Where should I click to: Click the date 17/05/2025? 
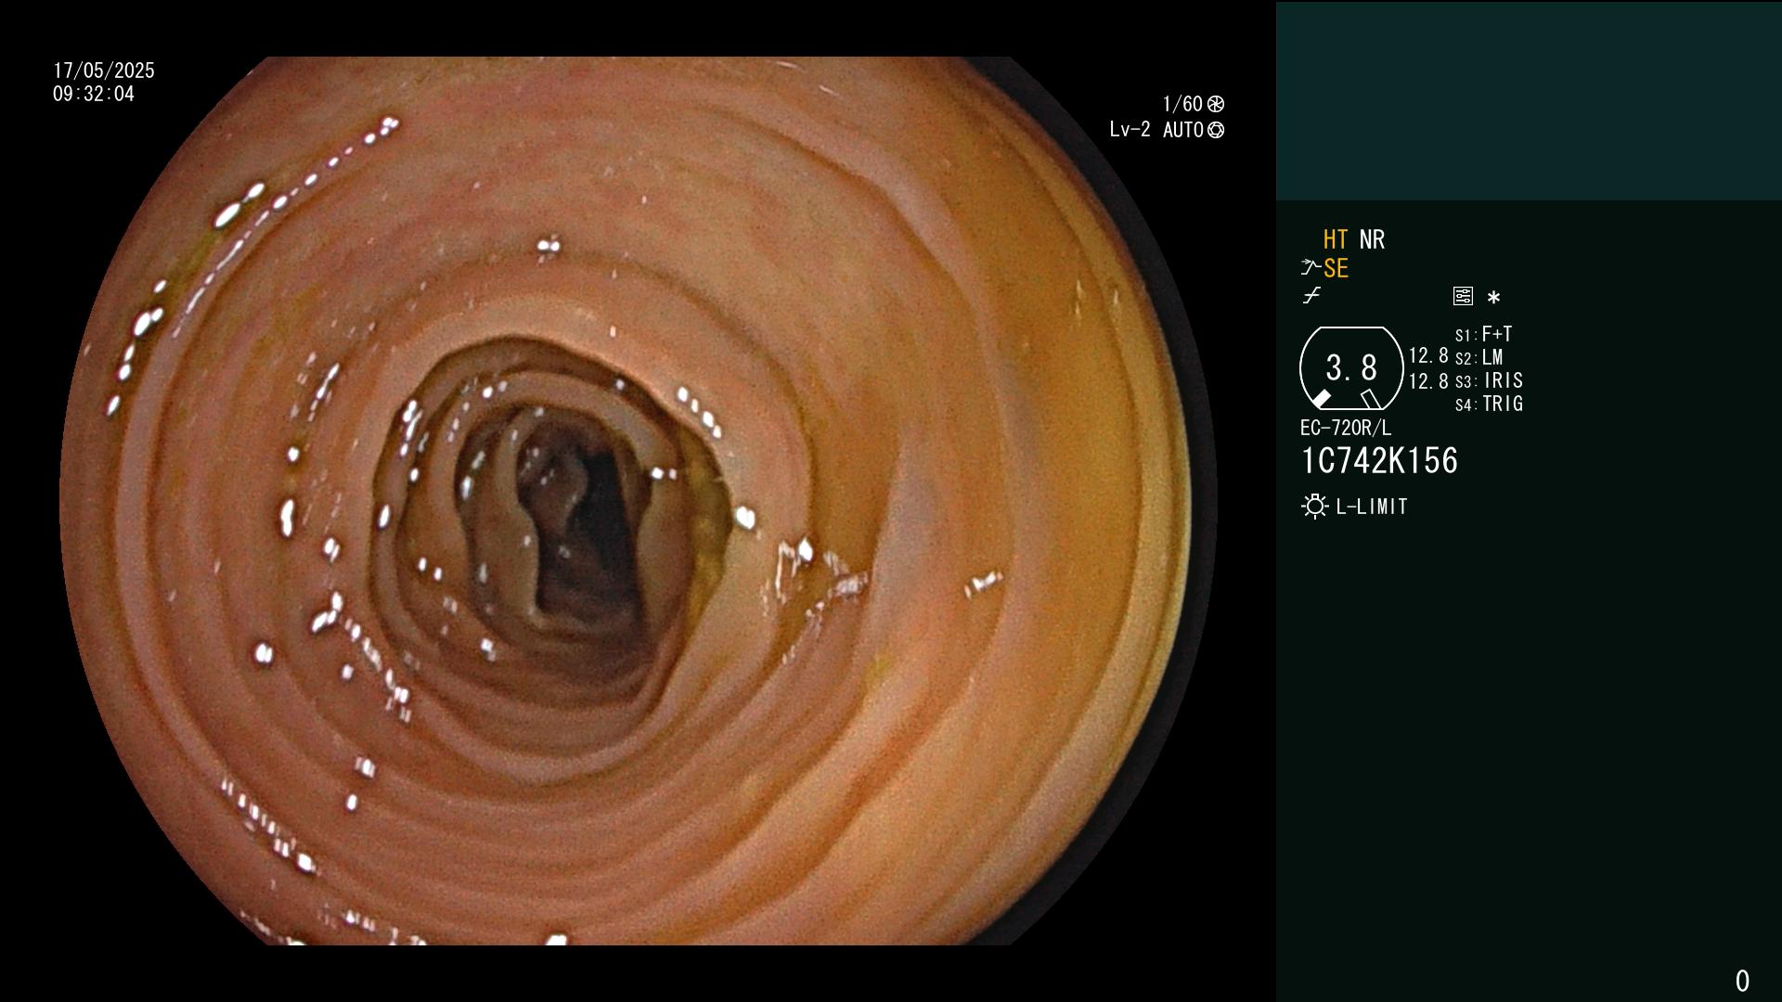coord(104,71)
